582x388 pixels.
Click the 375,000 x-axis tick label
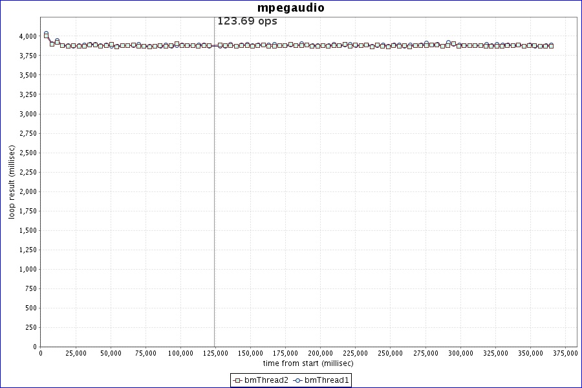tap(565, 354)
